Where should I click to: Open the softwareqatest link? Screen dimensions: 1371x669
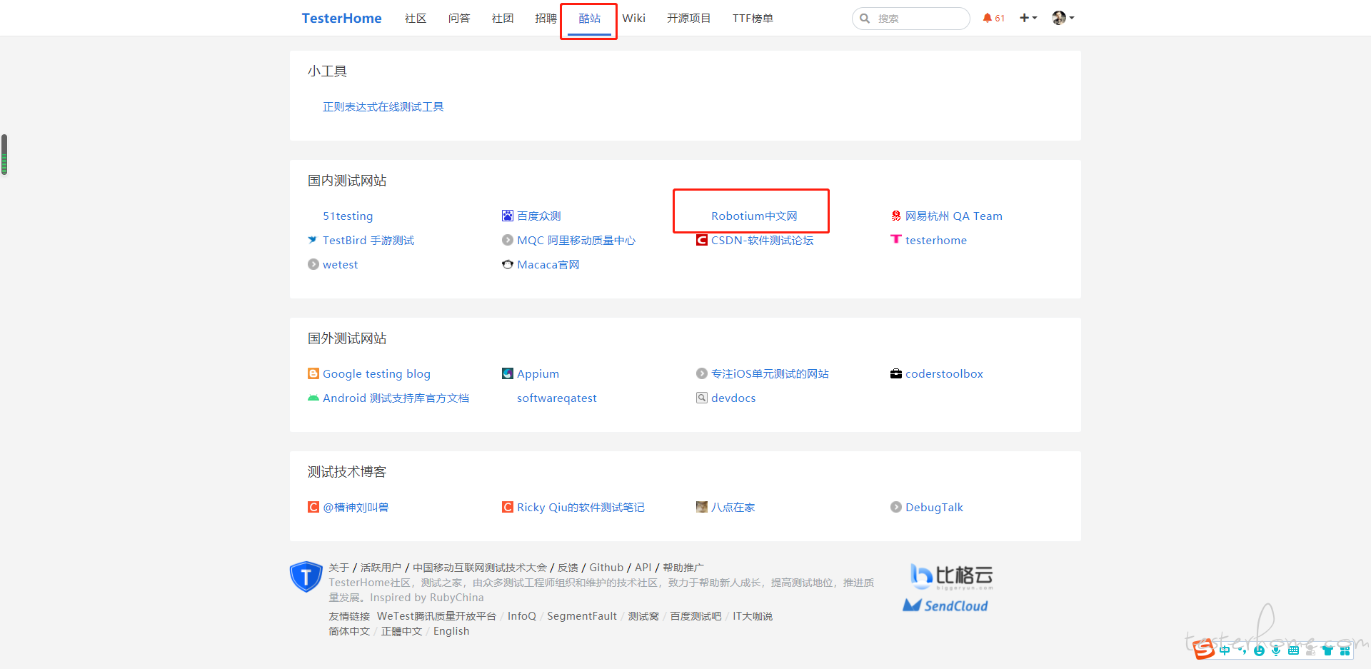point(557,398)
